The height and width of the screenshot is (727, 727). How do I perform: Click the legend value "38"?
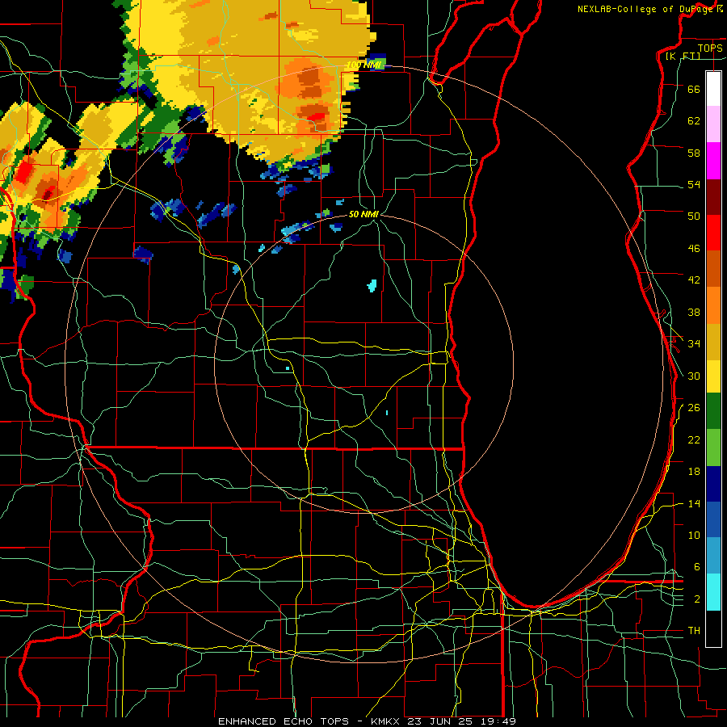[x=694, y=312]
